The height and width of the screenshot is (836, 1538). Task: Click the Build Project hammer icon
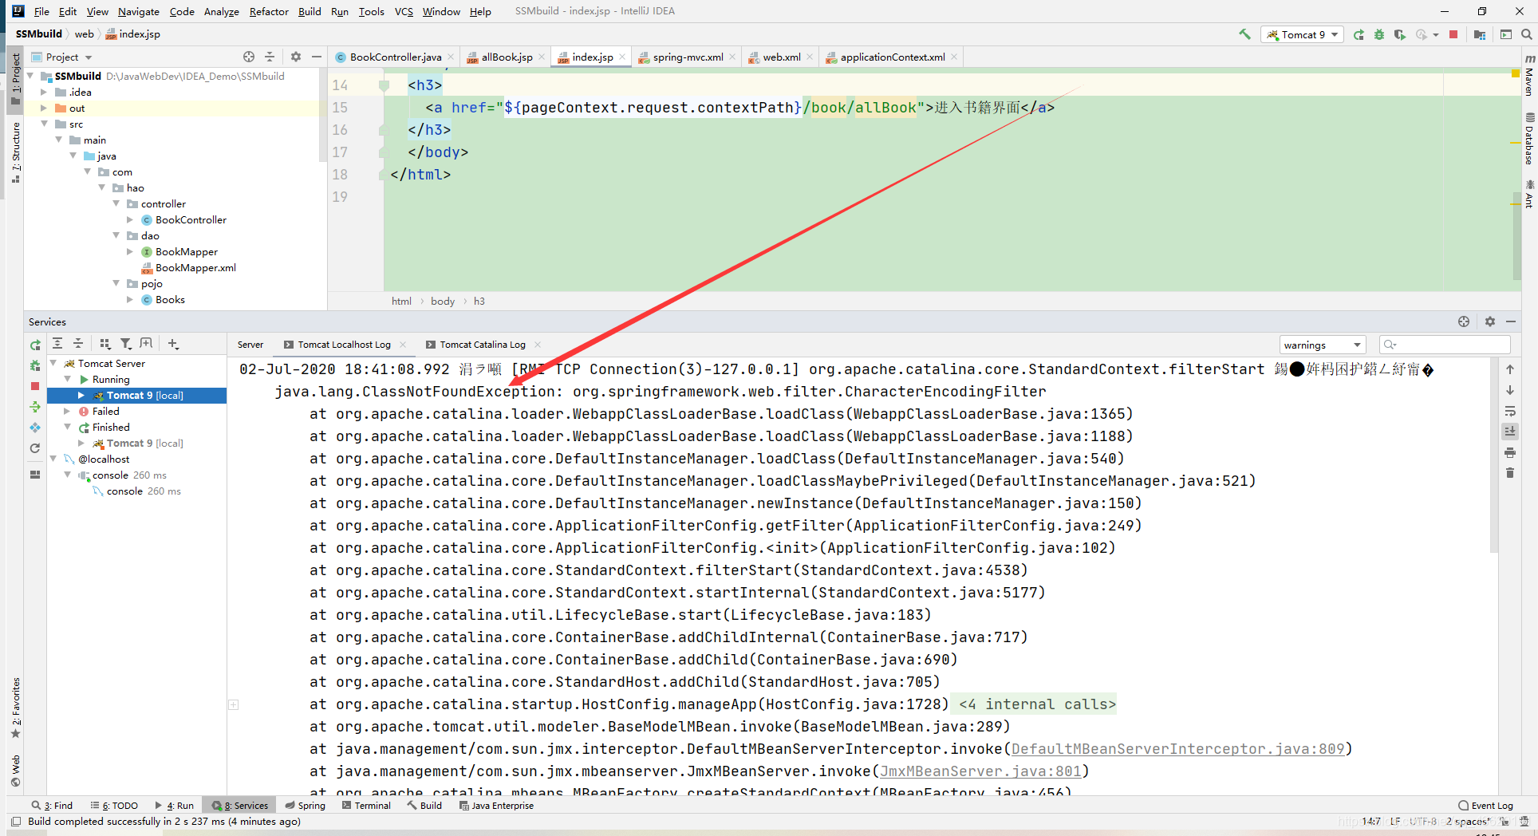tap(1244, 34)
